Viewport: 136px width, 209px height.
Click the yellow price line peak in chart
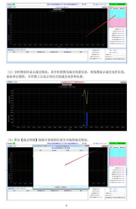[85, 90]
